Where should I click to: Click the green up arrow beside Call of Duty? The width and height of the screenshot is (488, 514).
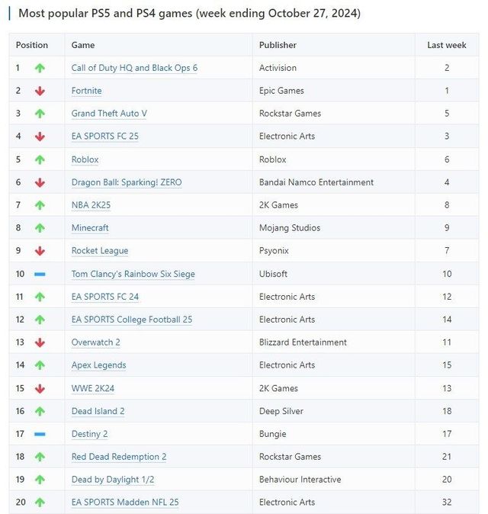coord(40,68)
